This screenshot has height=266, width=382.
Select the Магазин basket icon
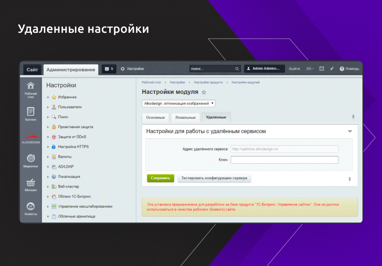coord(31,183)
